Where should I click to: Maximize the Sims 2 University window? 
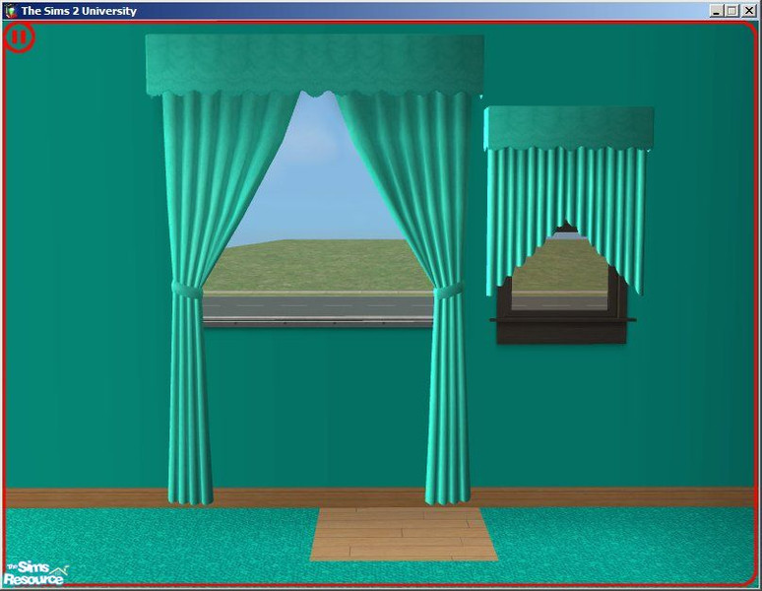[x=731, y=10]
